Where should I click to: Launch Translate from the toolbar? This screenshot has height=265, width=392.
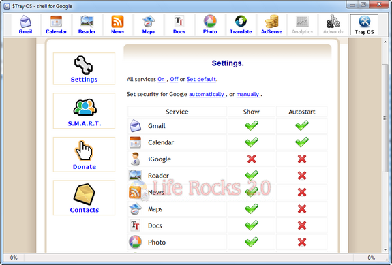(241, 25)
